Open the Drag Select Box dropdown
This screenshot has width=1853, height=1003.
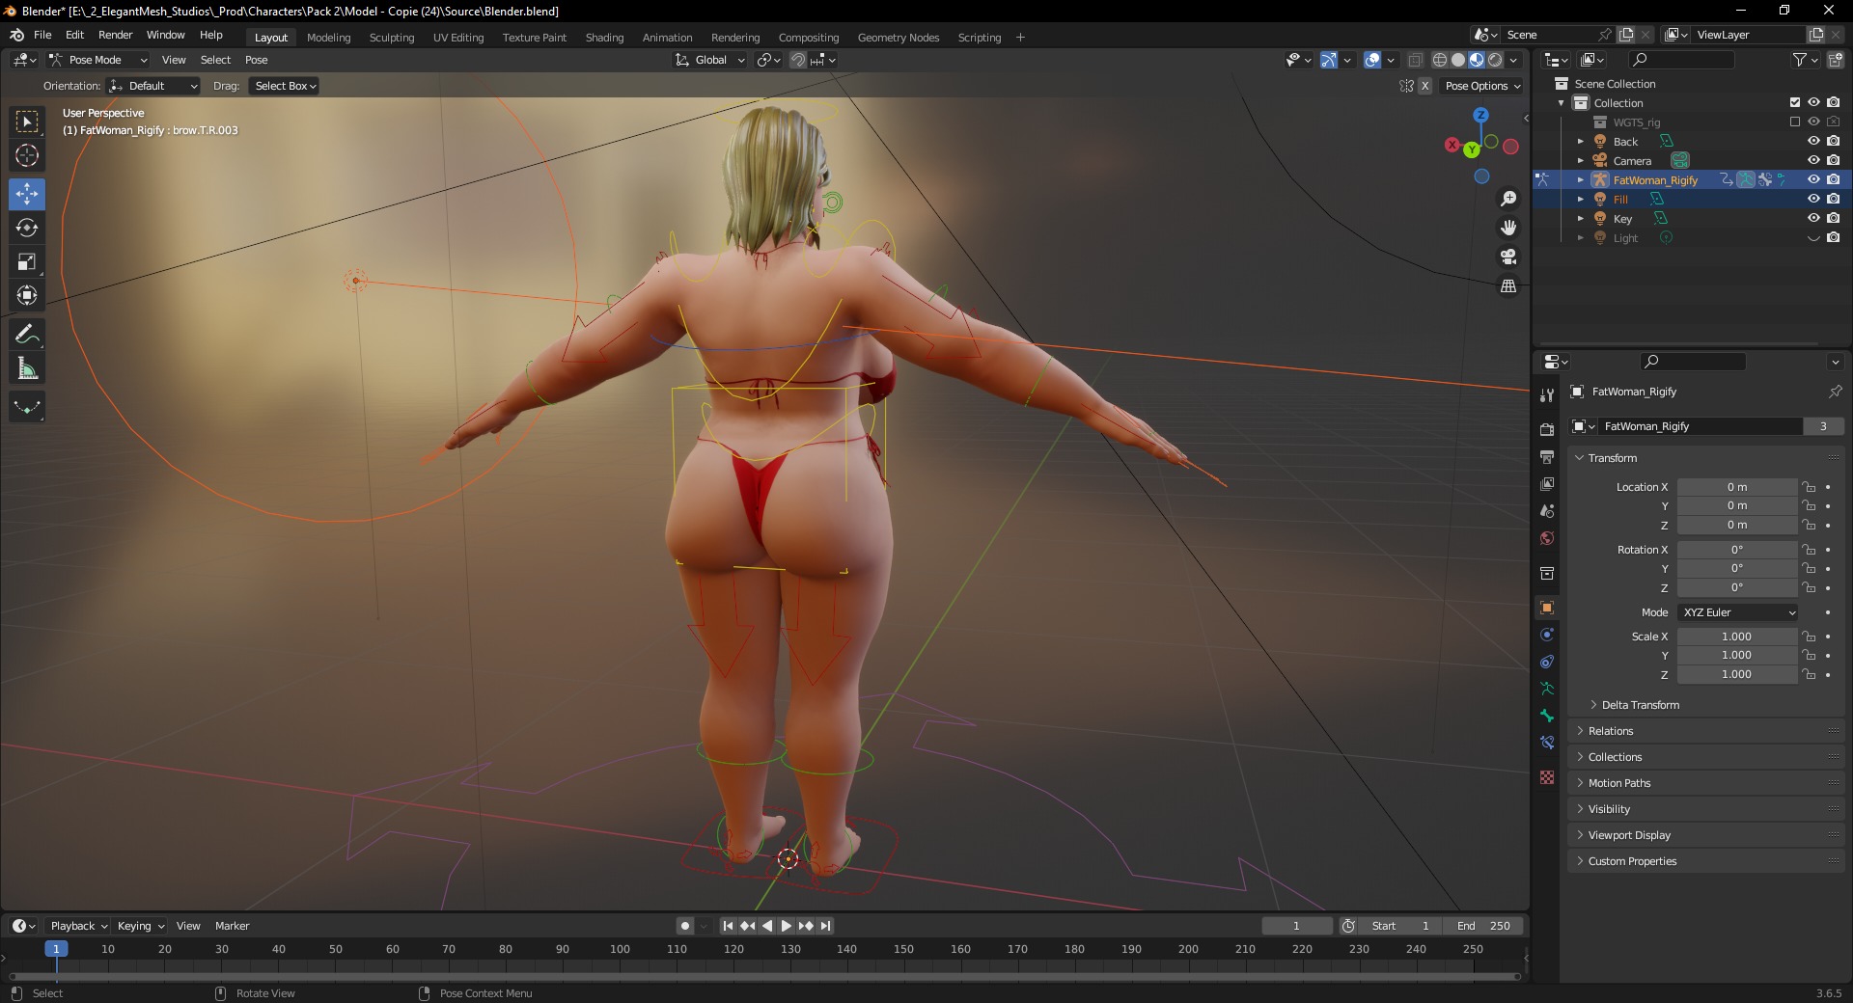285,86
